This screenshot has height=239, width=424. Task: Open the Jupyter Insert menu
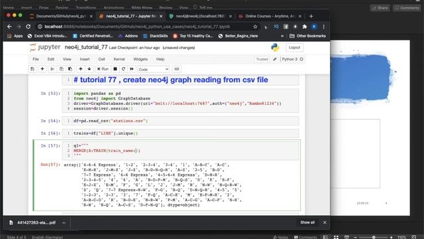coord(85,59)
